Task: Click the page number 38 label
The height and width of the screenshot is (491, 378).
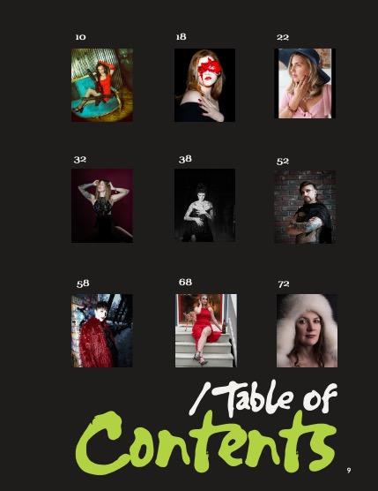Action: [x=185, y=159]
